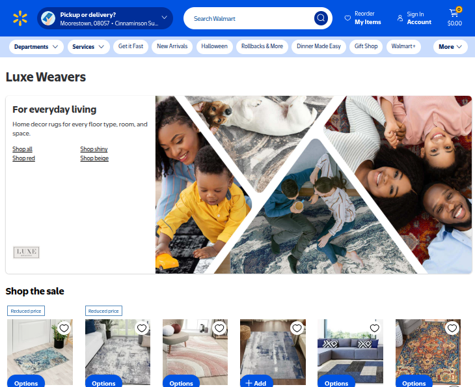The height and width of the screenshot is (387, 475).
Task: Click the Shop beige link
Action: point(94,158)
